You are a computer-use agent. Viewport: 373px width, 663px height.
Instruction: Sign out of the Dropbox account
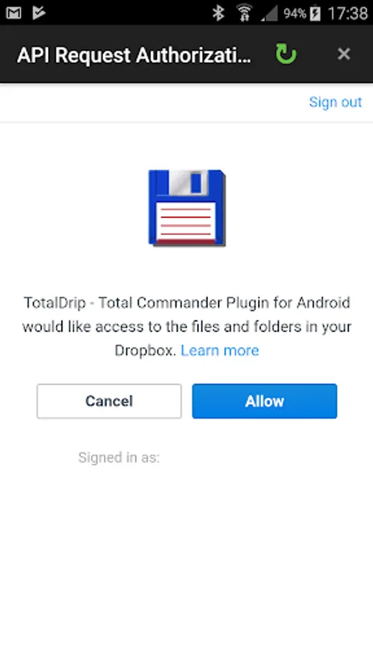[x=335, y=102]
